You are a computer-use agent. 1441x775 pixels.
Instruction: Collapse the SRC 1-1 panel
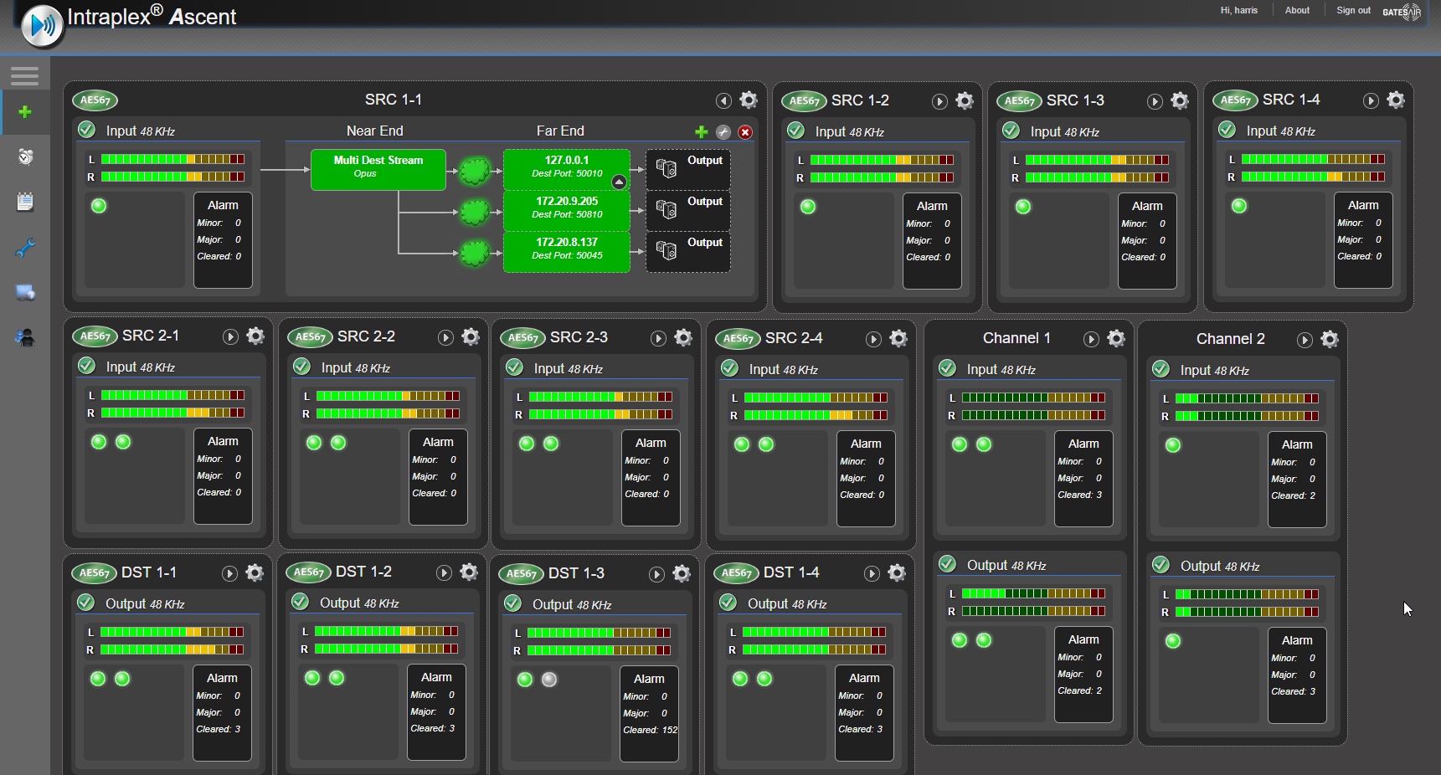point(723,101)
